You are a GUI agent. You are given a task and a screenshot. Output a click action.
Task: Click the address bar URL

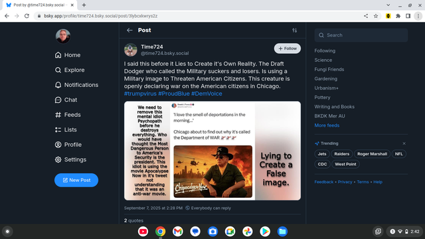[100, 16]
